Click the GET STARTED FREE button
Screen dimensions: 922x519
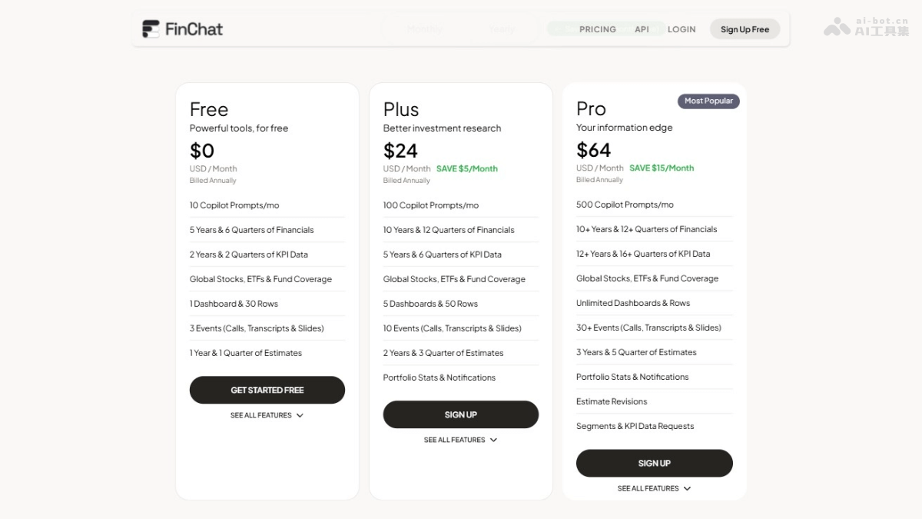click(267, 390)
